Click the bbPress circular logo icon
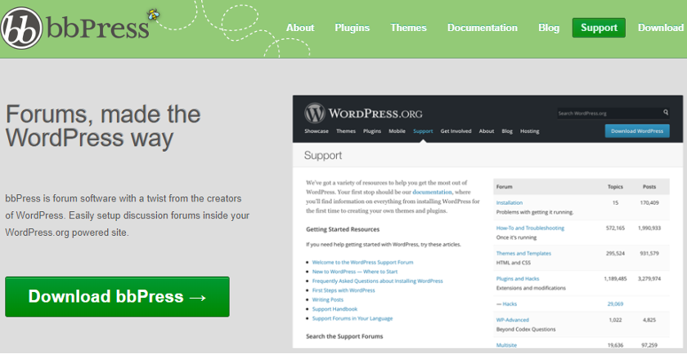Screen dimensions: 687x354 [x=21, y=28]
